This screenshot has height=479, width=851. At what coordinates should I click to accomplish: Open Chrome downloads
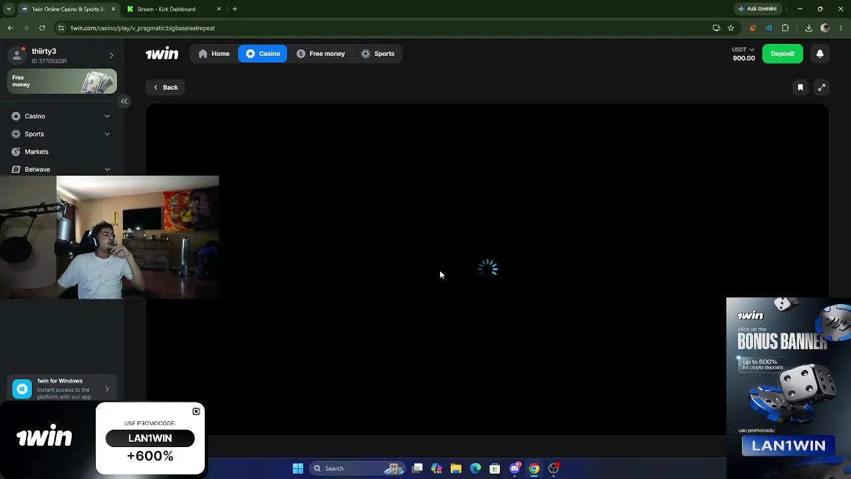click(x=808, y=28)
